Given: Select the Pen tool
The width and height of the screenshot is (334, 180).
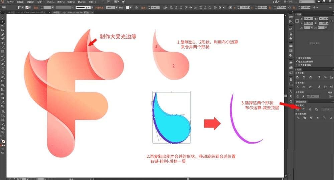Looking at the screenshot, I should pos(3,35).
